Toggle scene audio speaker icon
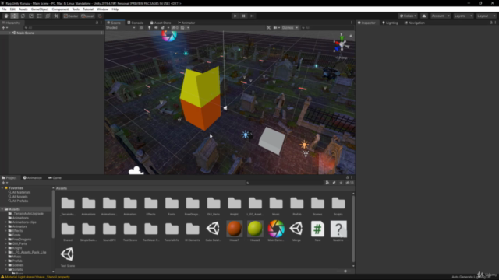The image size is (499, 280). pos(156,28)
